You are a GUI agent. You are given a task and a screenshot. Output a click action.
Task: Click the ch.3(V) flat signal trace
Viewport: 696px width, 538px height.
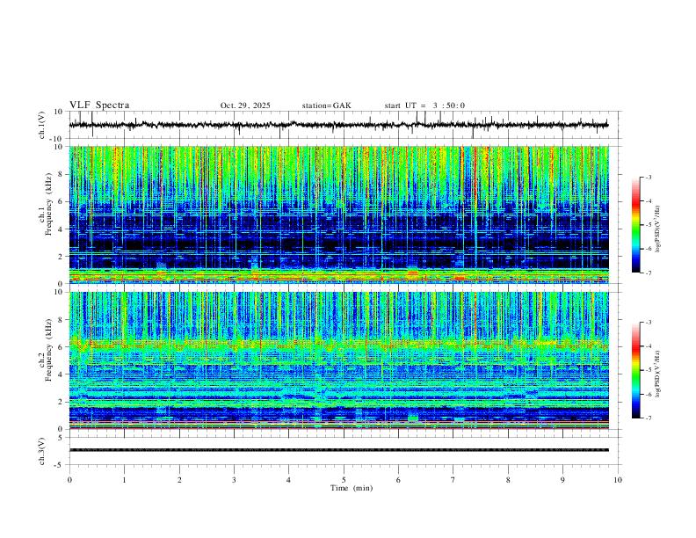click(338, 450)
